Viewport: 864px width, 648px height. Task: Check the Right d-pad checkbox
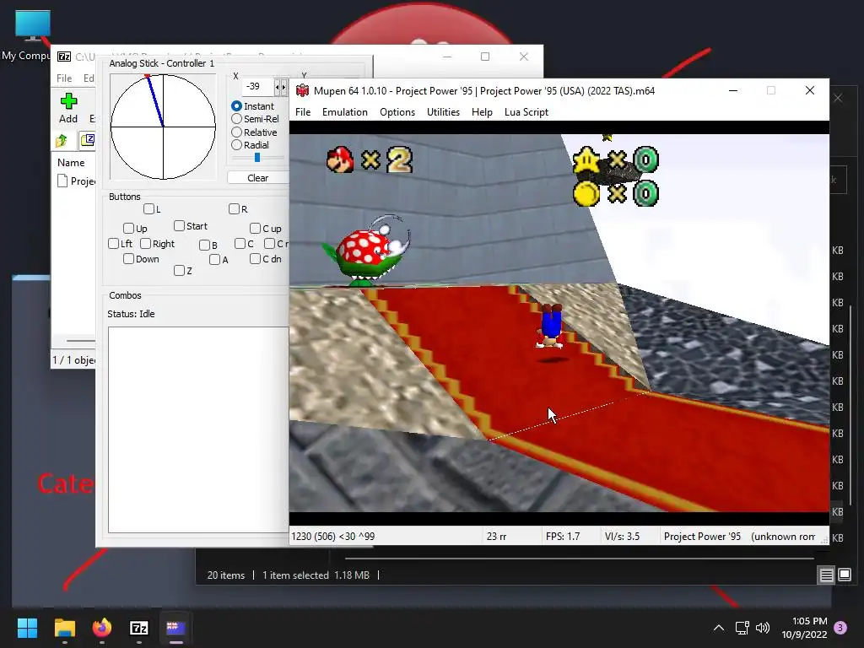coord(145,244)
